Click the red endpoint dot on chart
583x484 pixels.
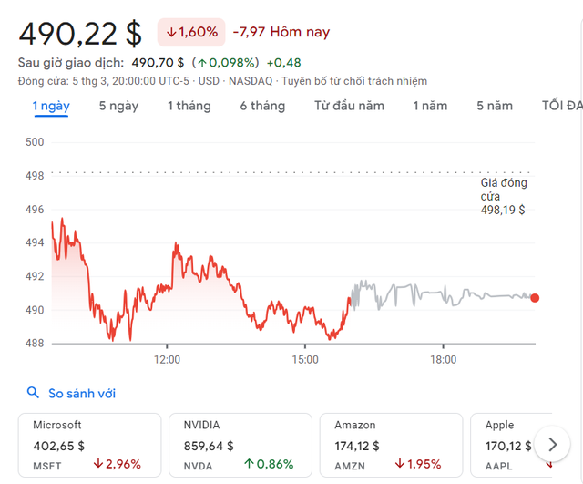coord(535,298)
